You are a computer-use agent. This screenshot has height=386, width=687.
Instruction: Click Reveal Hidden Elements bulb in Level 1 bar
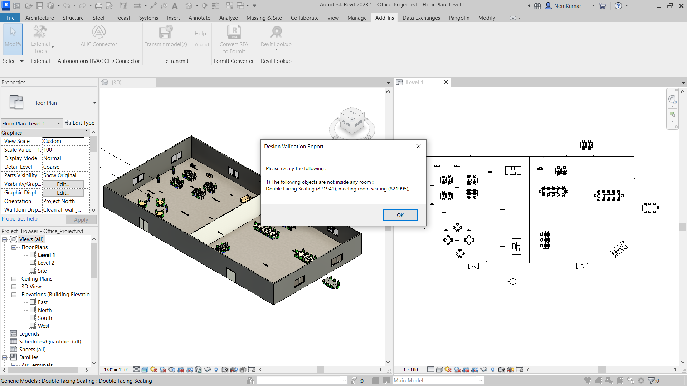point(493,370)
